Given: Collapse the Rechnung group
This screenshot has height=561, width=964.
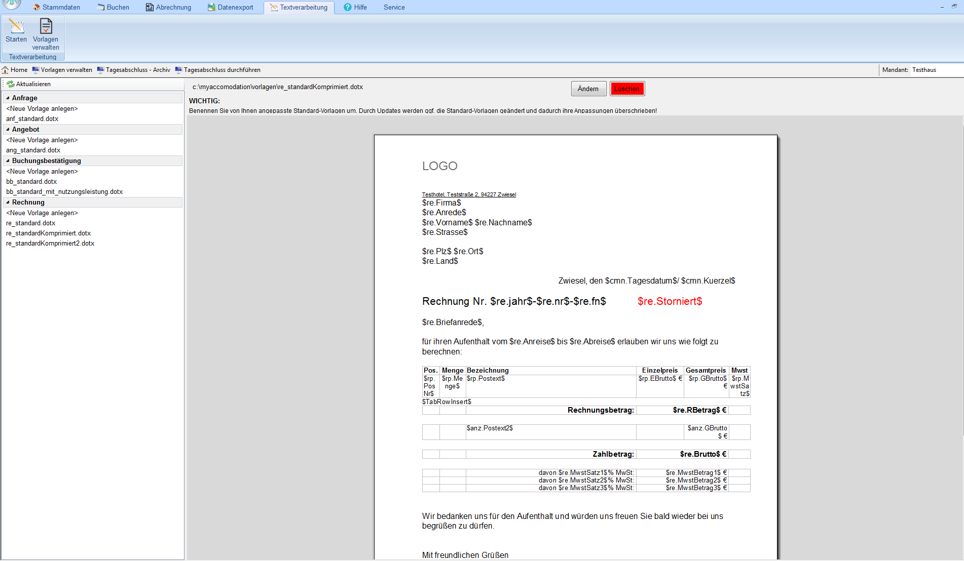Looking at the screenshot, I should (8, 203).
